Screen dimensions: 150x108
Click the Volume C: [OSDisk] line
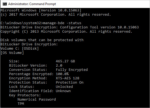click(x=20, y=49)
